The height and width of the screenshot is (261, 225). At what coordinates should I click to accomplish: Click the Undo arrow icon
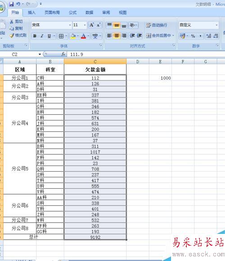(18, 4)
